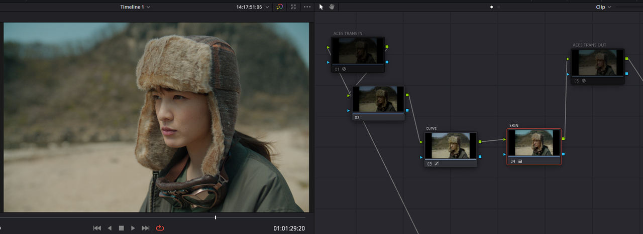Viewport: 643px width, 234px height.
Task: Select node 05 ACES TRANS OUT thumbnail
Action: click(598, 63)
